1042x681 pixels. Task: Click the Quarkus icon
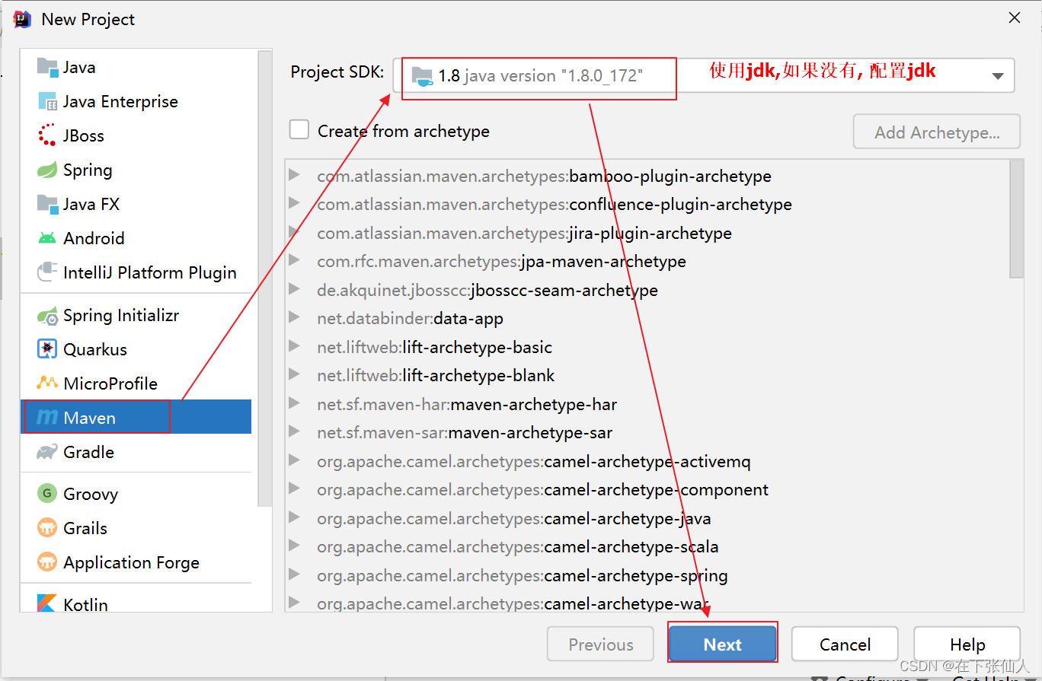[x=47, y=349]
